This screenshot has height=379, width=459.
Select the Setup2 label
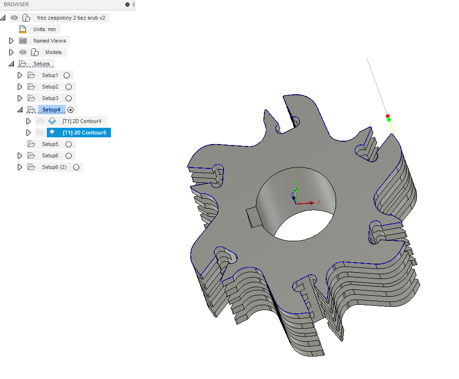[x=50, y=87]
